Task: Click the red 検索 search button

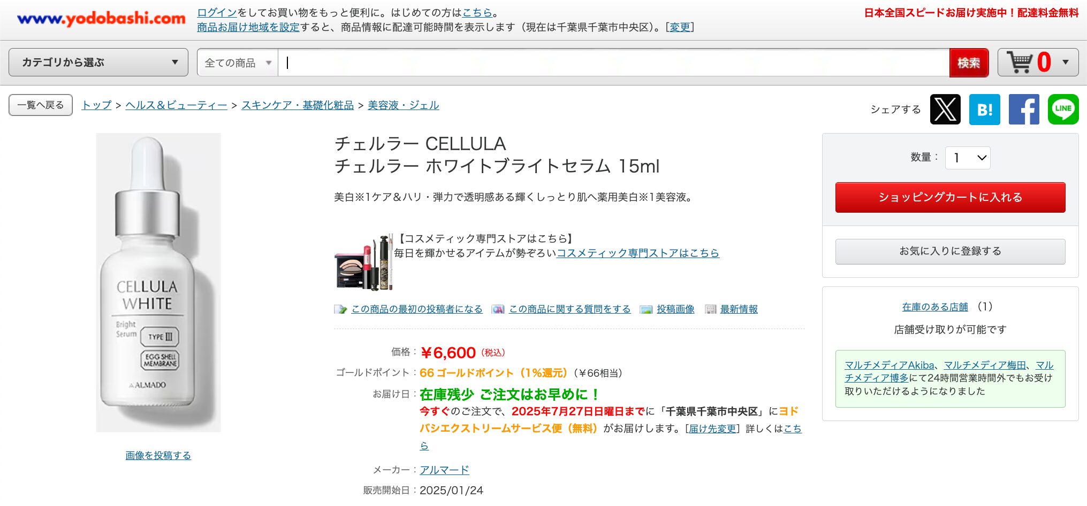Action: coord(969,63)
